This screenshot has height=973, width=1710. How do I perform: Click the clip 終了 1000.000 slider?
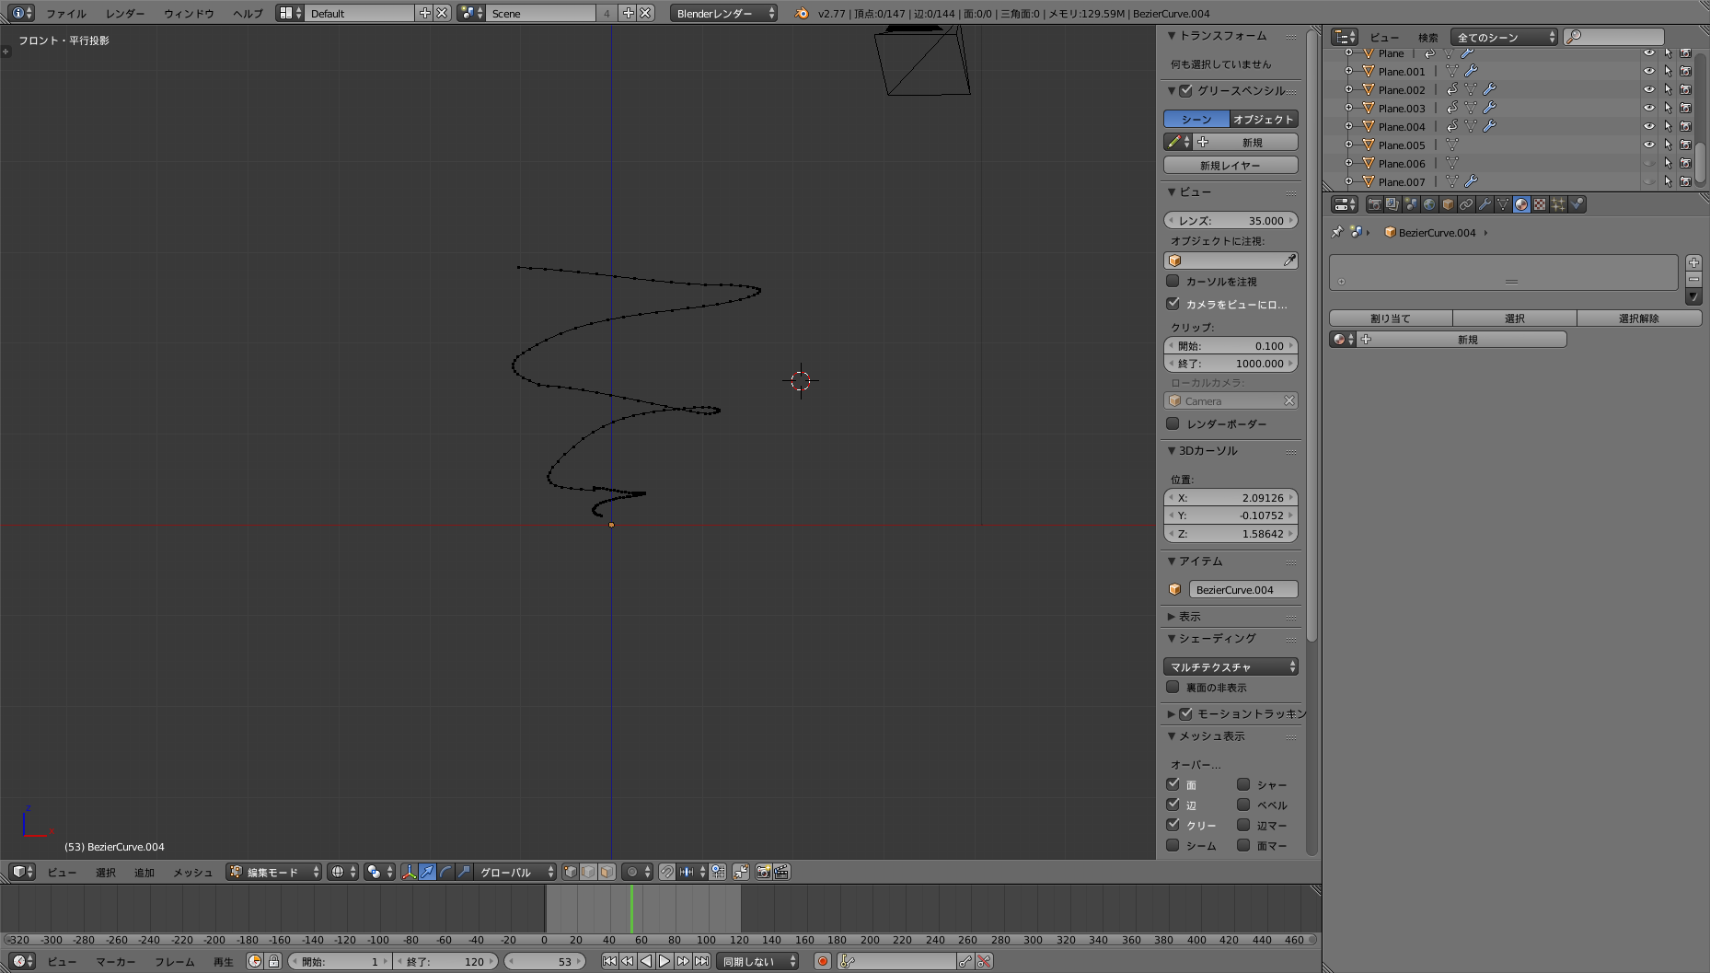point(1231,364)
